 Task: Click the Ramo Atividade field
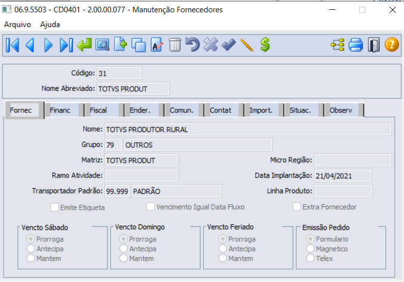coord(141,176)
